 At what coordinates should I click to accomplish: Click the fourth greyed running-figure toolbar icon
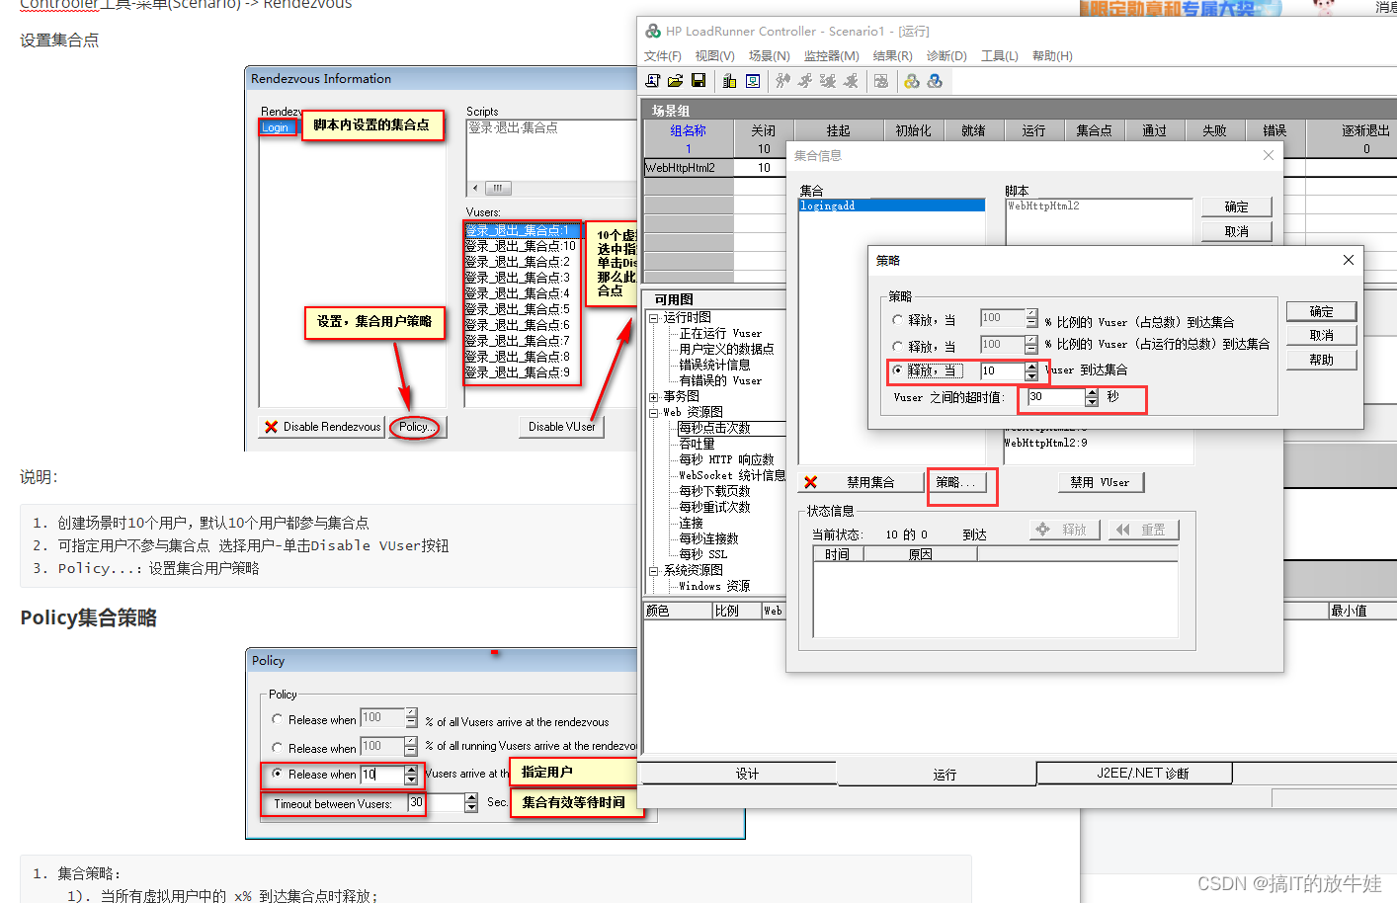pyautogui.click(x=851, y=81)
